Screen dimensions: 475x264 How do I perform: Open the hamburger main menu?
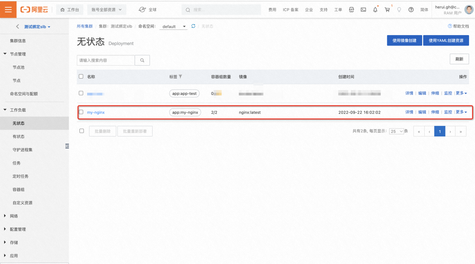(x=8, y=9)
